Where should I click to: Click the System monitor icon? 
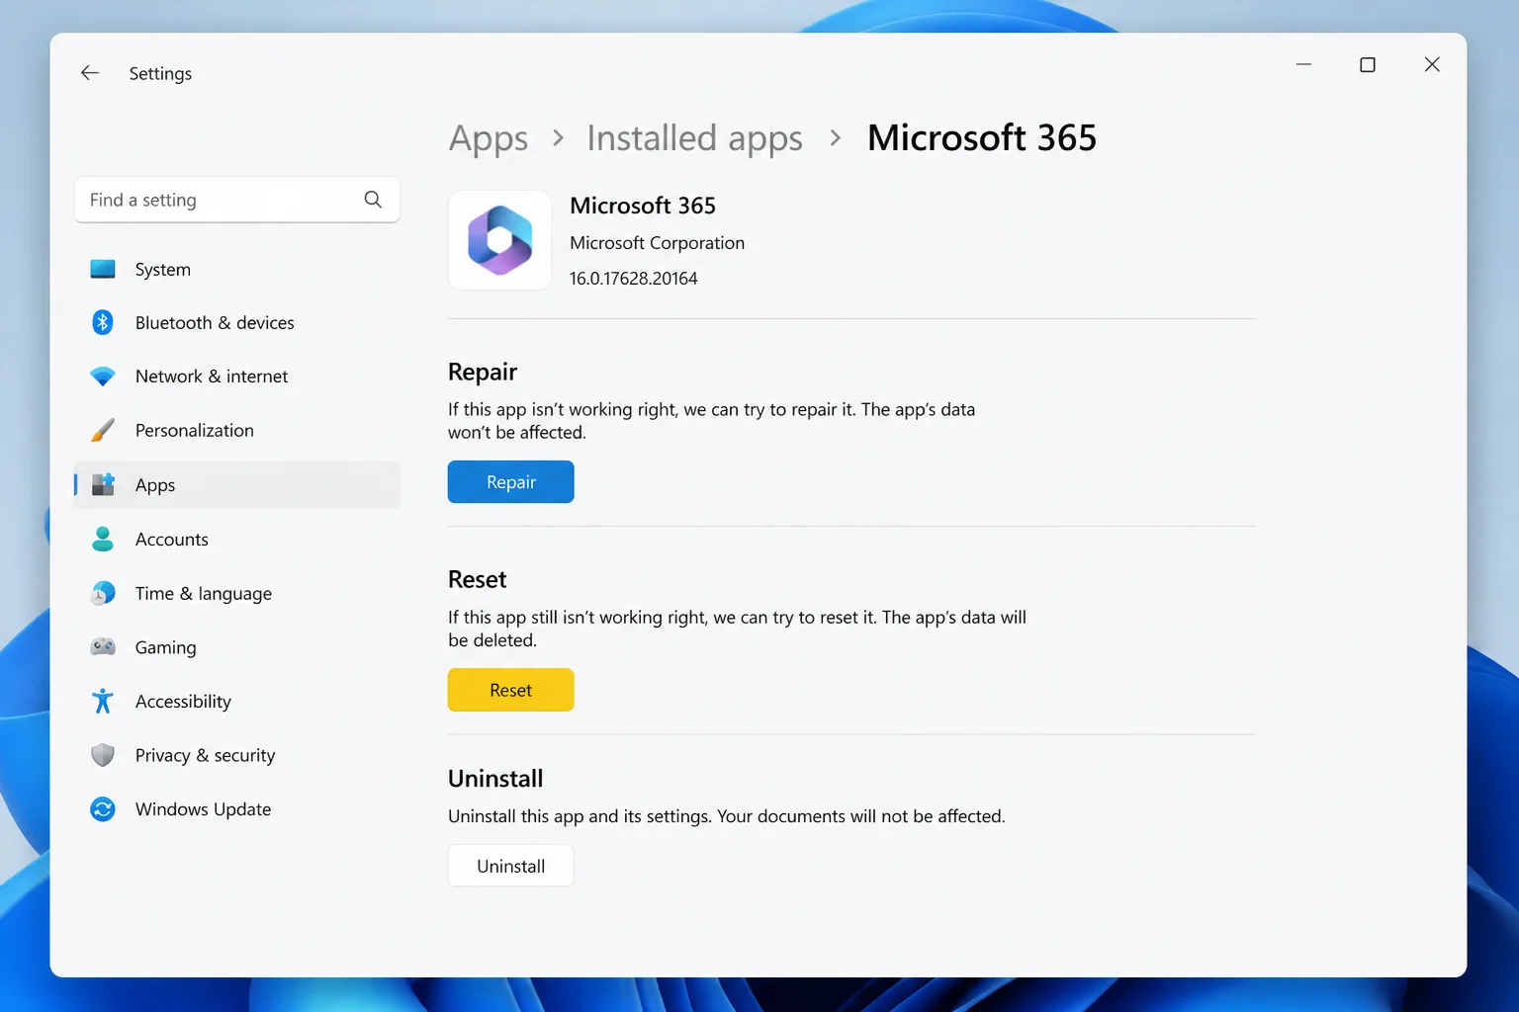pos(103,269)
